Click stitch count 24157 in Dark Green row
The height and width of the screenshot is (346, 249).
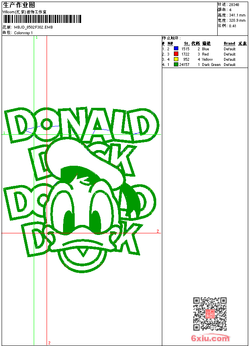point(184,65)
